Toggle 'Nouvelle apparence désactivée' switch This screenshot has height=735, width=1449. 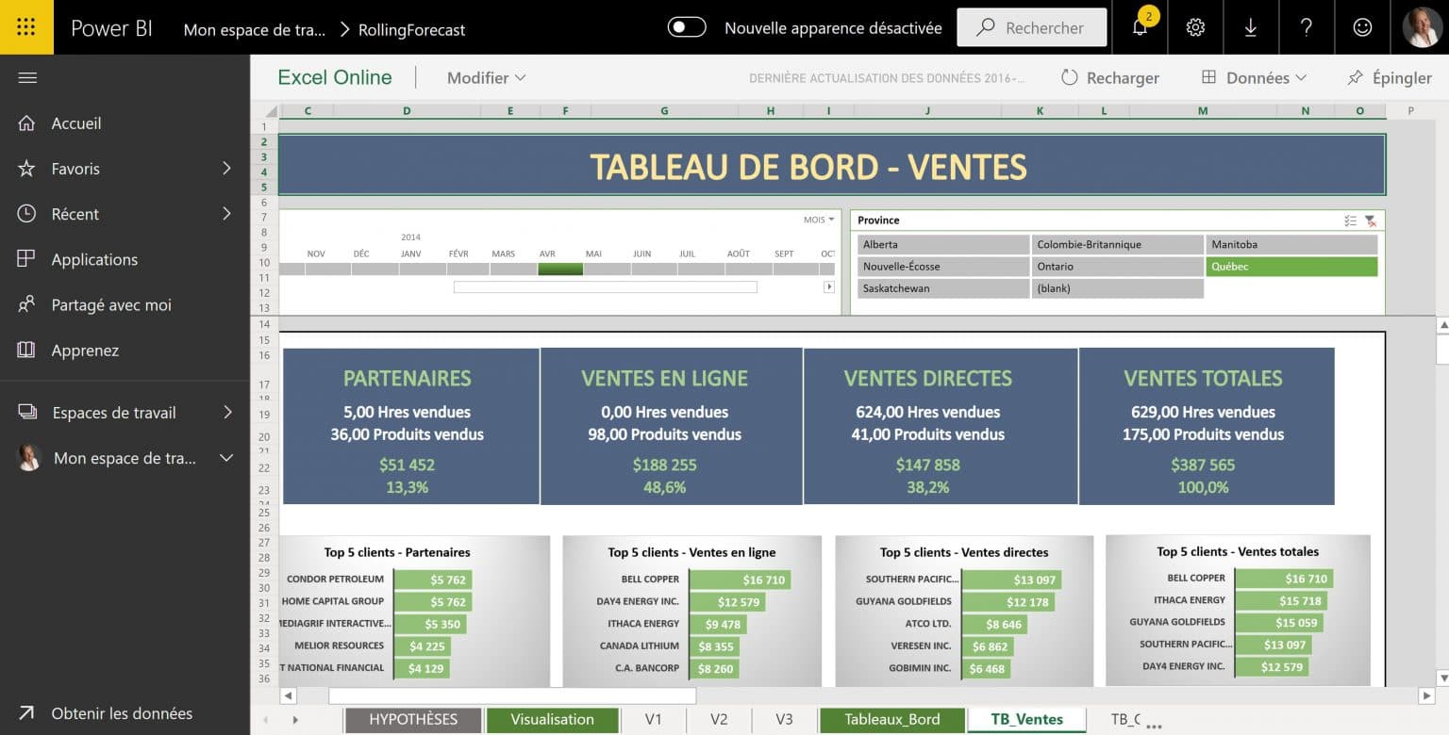point(687,27)
